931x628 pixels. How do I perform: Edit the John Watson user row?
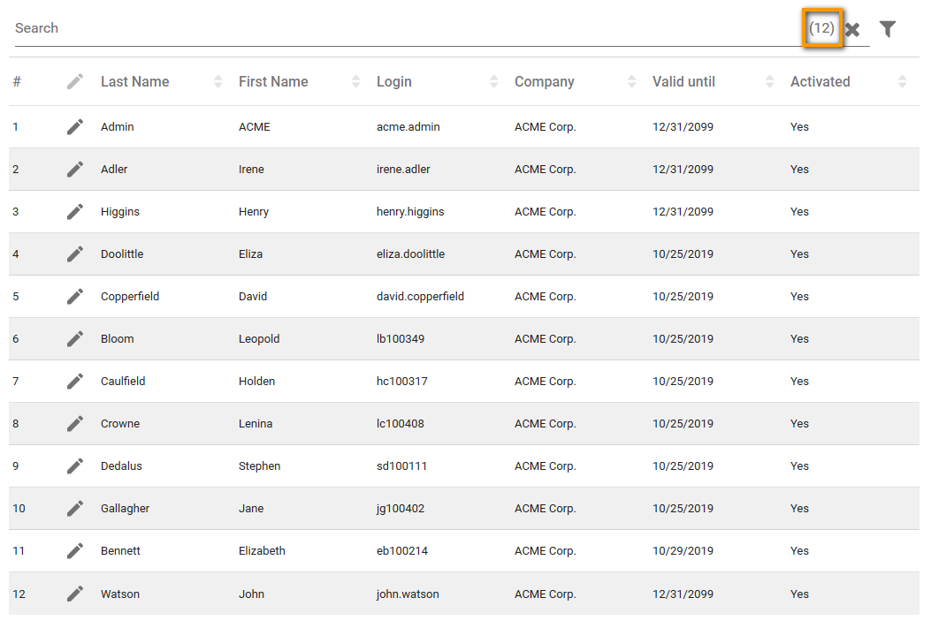(75, 594)
